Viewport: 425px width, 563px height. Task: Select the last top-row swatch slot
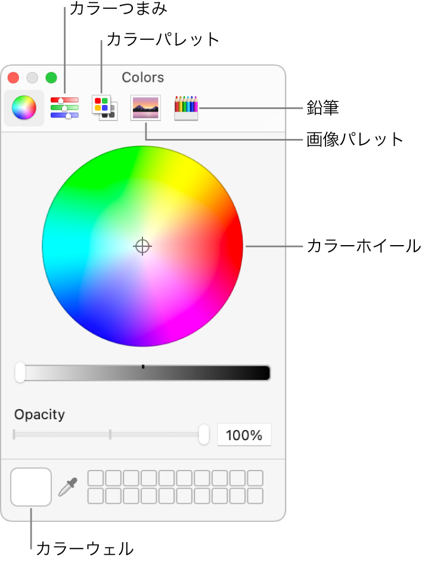255,478
